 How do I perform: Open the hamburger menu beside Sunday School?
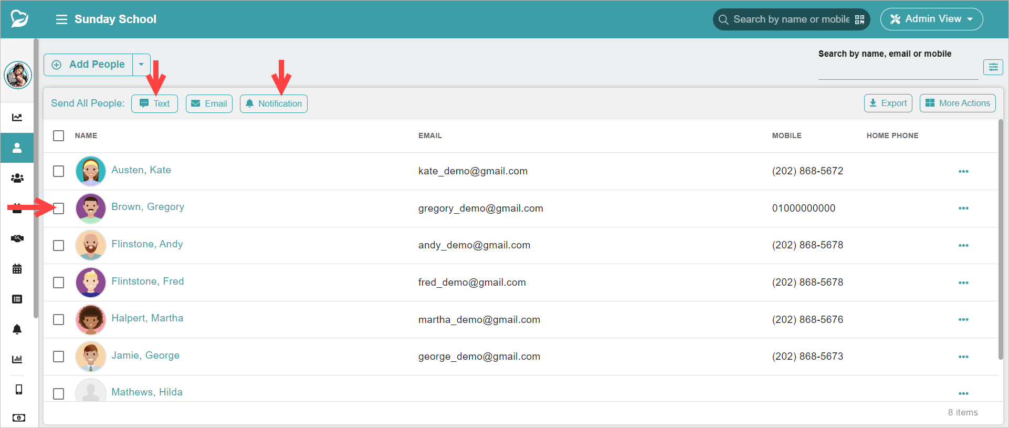coord(61,19)
